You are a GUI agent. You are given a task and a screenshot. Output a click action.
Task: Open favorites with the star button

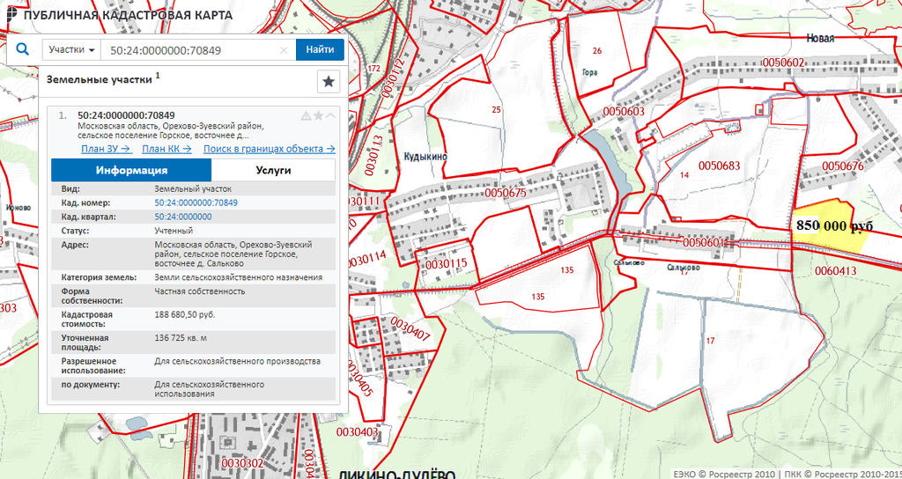click(x=328, y=81)
